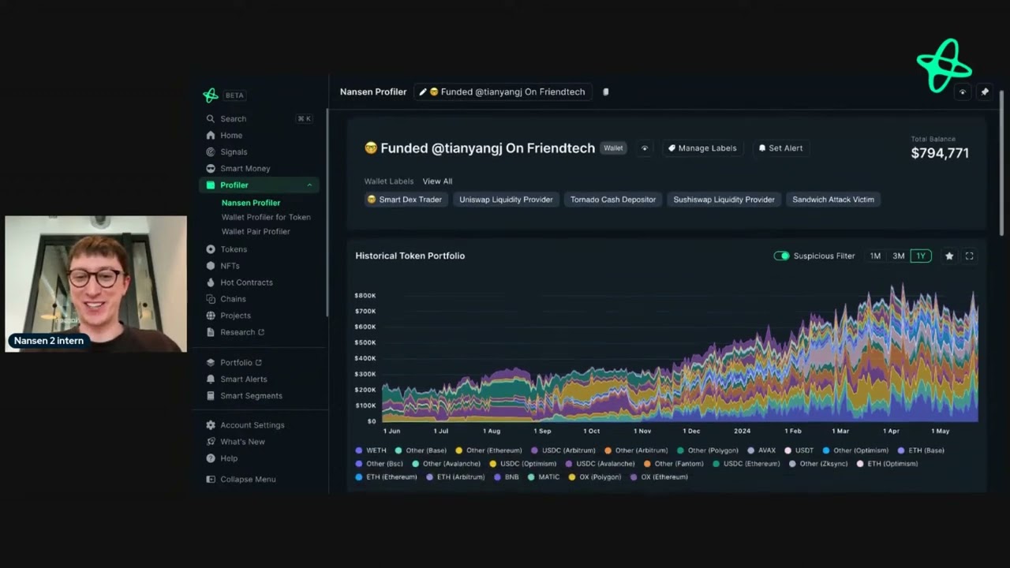This screenshot has height=568, width=1010.
Task: Click the Historical Token Portfolio heading
Action: point(410,256)
